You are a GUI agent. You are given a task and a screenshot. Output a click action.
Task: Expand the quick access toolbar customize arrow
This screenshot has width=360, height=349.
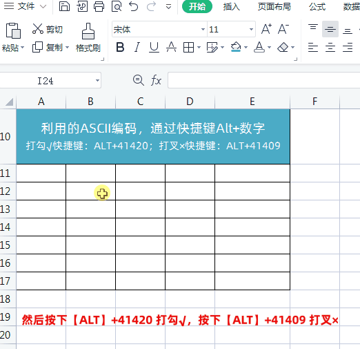(168, 7)
